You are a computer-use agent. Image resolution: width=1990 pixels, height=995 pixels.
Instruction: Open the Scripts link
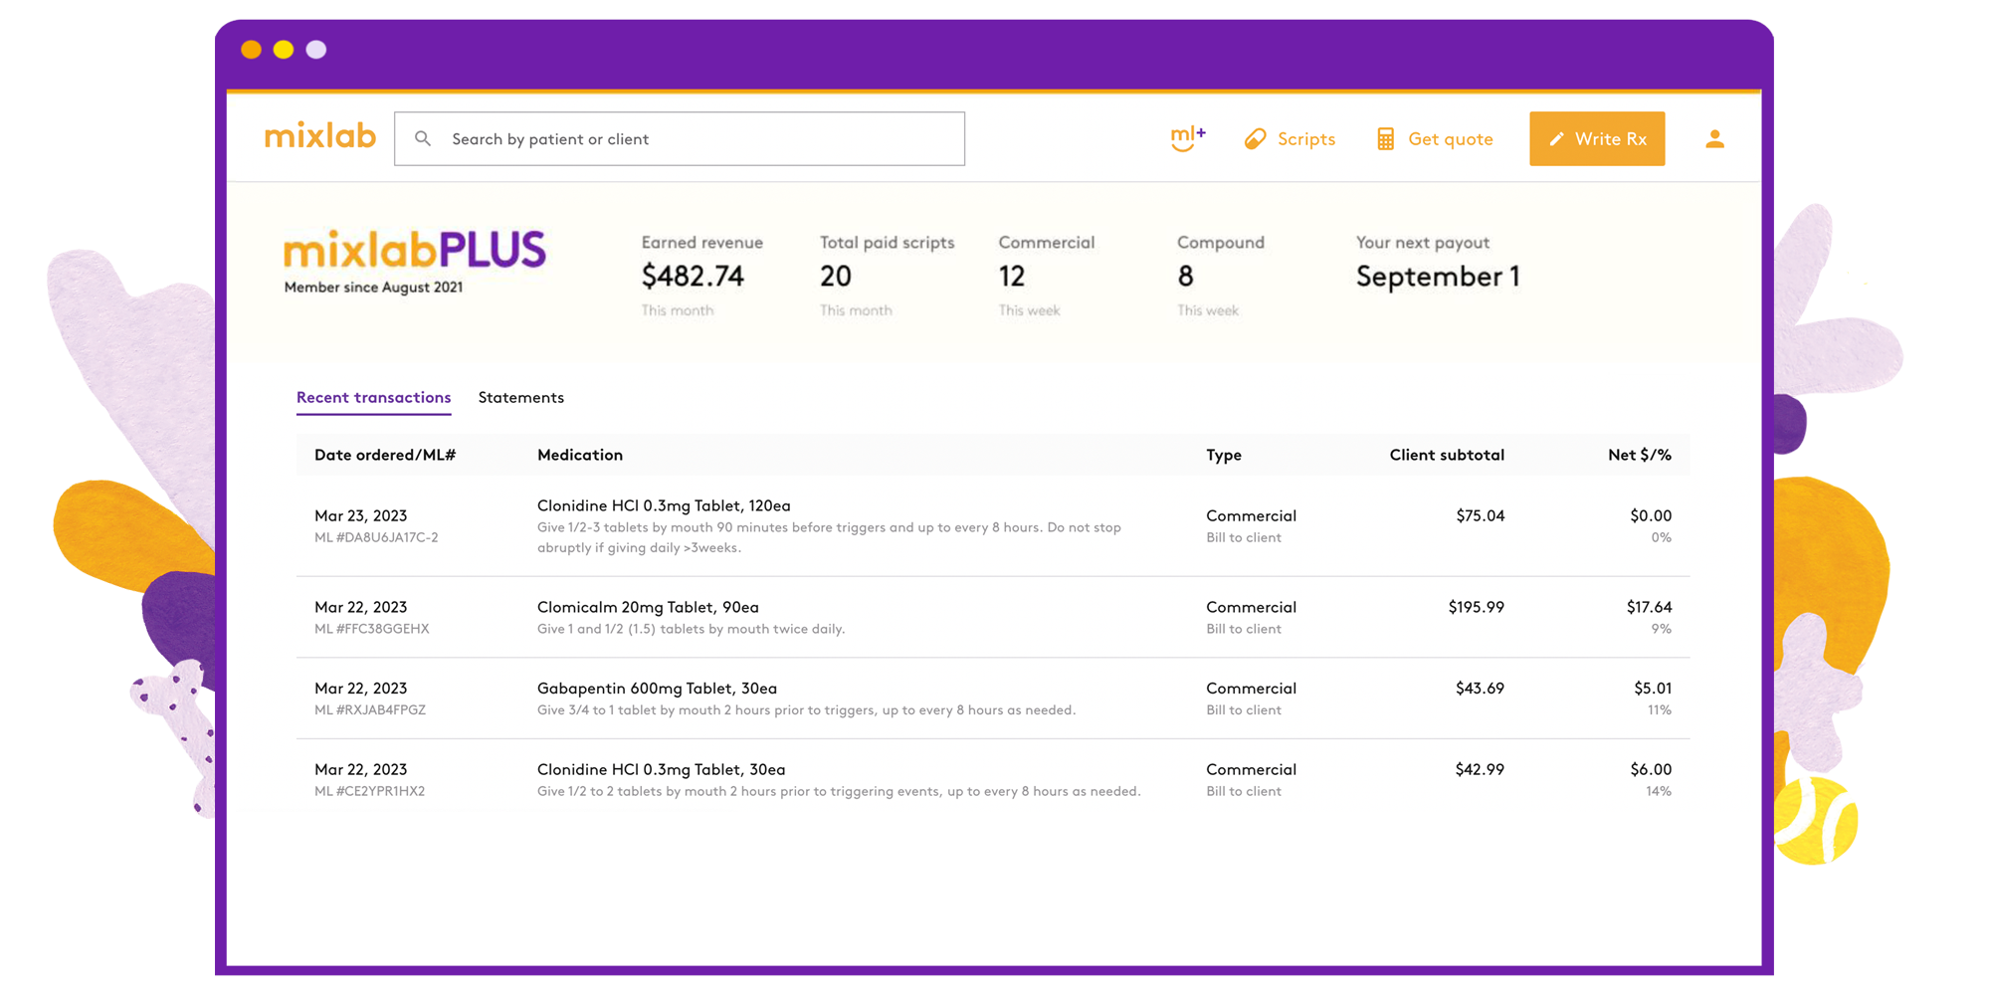[1305, 139]
